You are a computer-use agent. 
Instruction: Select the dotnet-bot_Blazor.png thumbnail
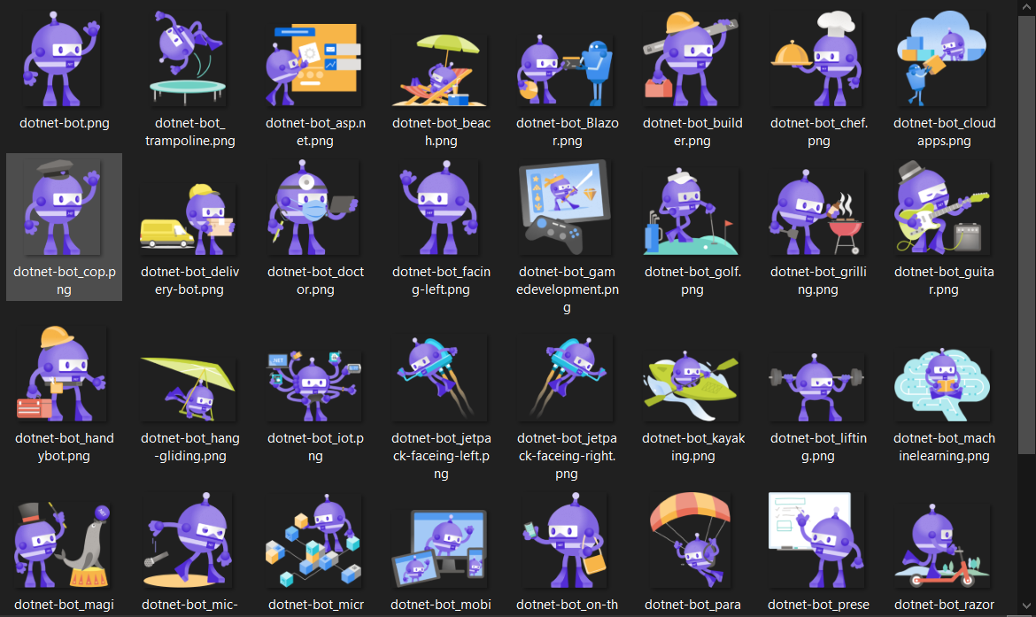coord(566,71)
